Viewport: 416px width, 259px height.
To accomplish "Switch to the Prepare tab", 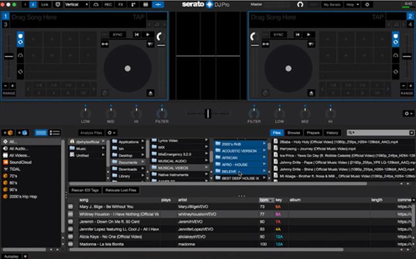I will (313, 133).
